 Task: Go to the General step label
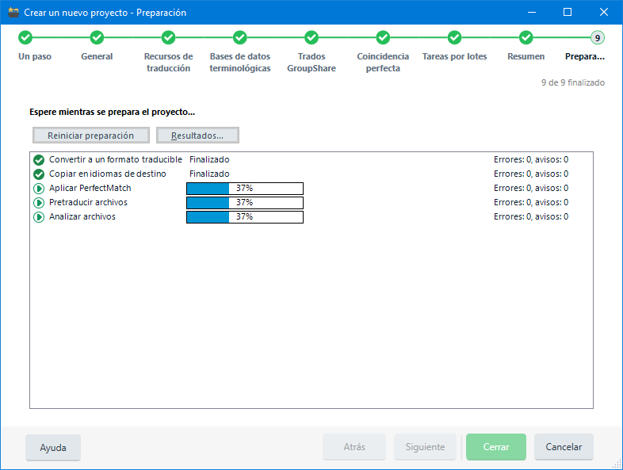97,56
